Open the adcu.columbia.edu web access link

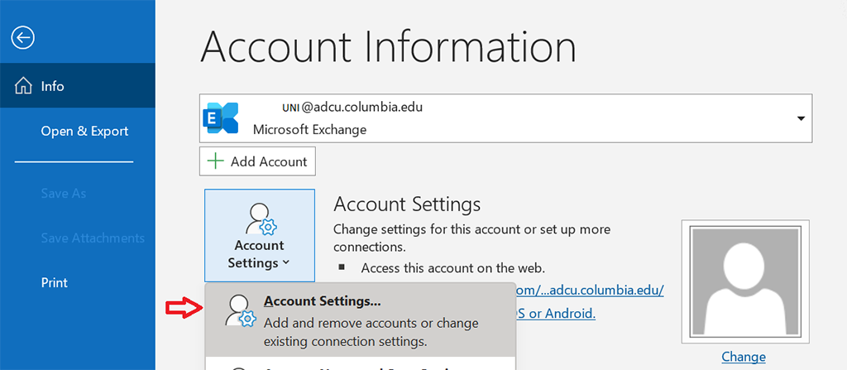coord(589,290)
